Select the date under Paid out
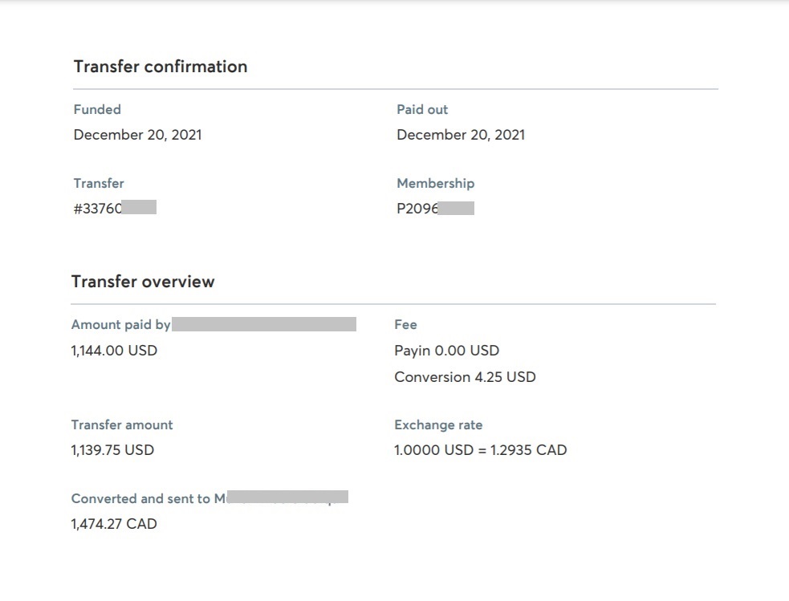The height and width of the screenshot is (601, 789). (461, 135)
